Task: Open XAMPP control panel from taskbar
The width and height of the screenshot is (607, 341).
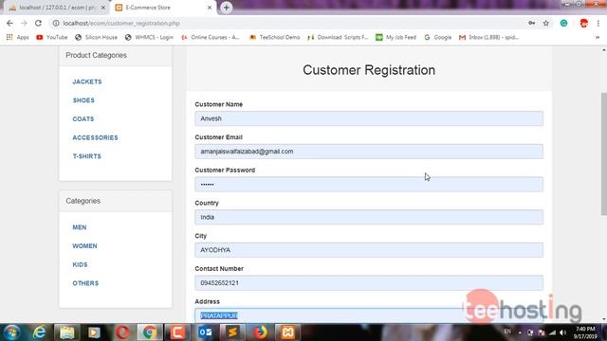Action: point(287,332)
